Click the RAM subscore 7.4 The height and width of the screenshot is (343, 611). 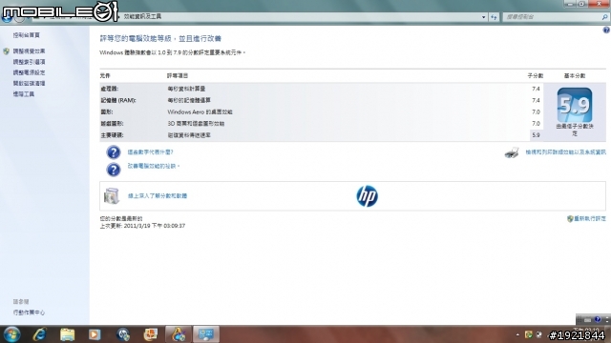click(x=536, y=100)
